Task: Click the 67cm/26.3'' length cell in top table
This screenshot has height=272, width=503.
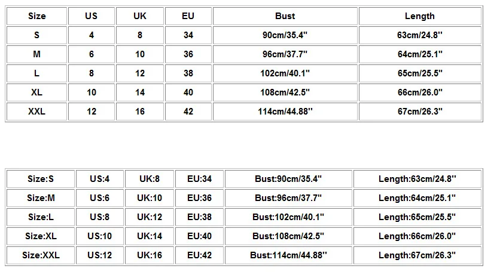Action: (x=419, y=112)
